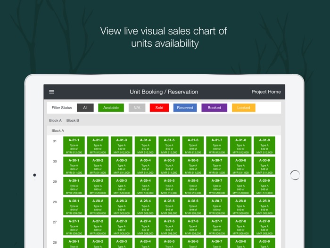Show only Locked units

[x=243, y=108]
